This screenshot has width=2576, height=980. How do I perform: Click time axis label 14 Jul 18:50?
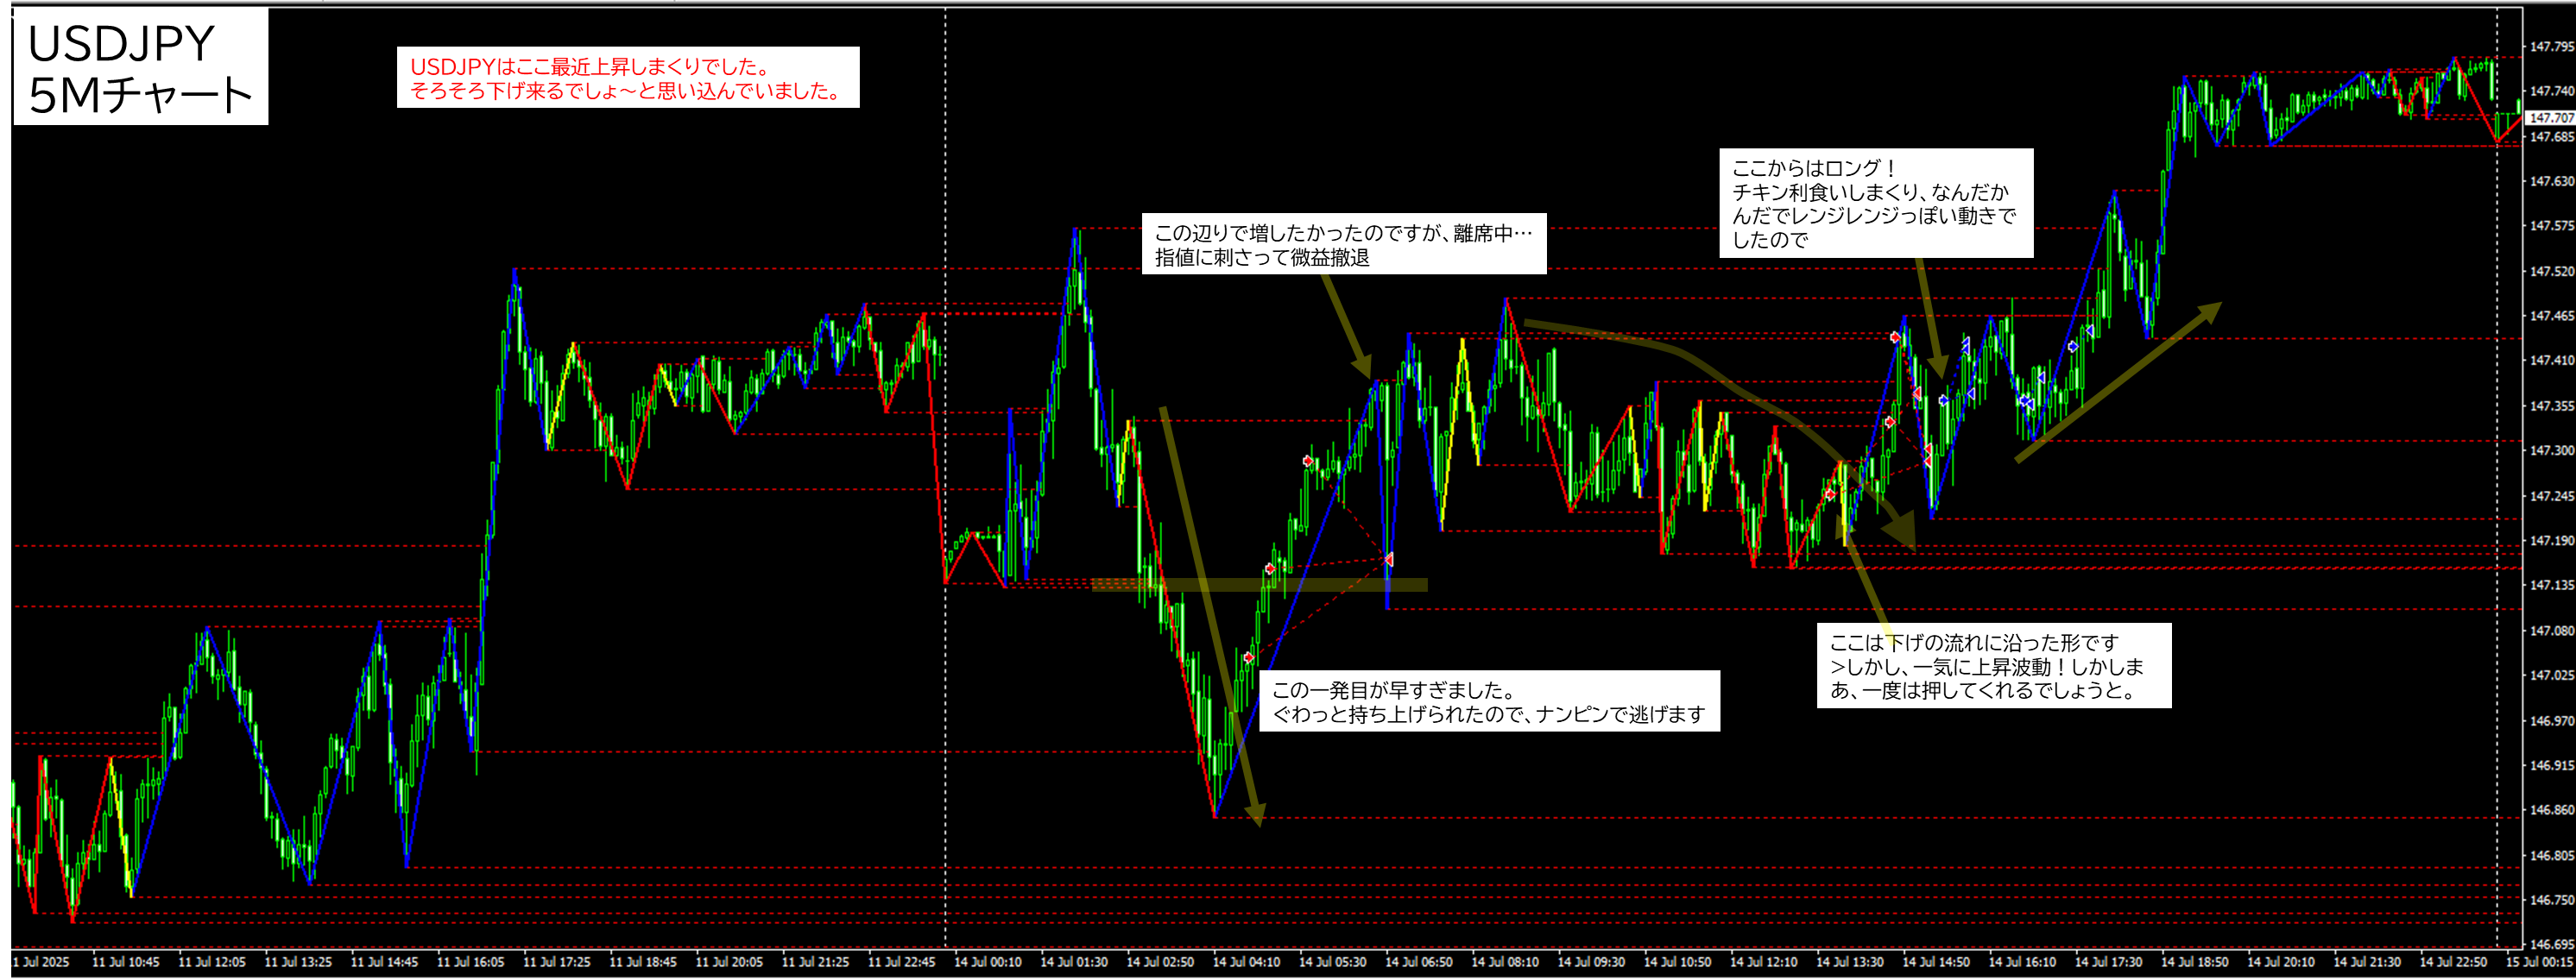2194,962
